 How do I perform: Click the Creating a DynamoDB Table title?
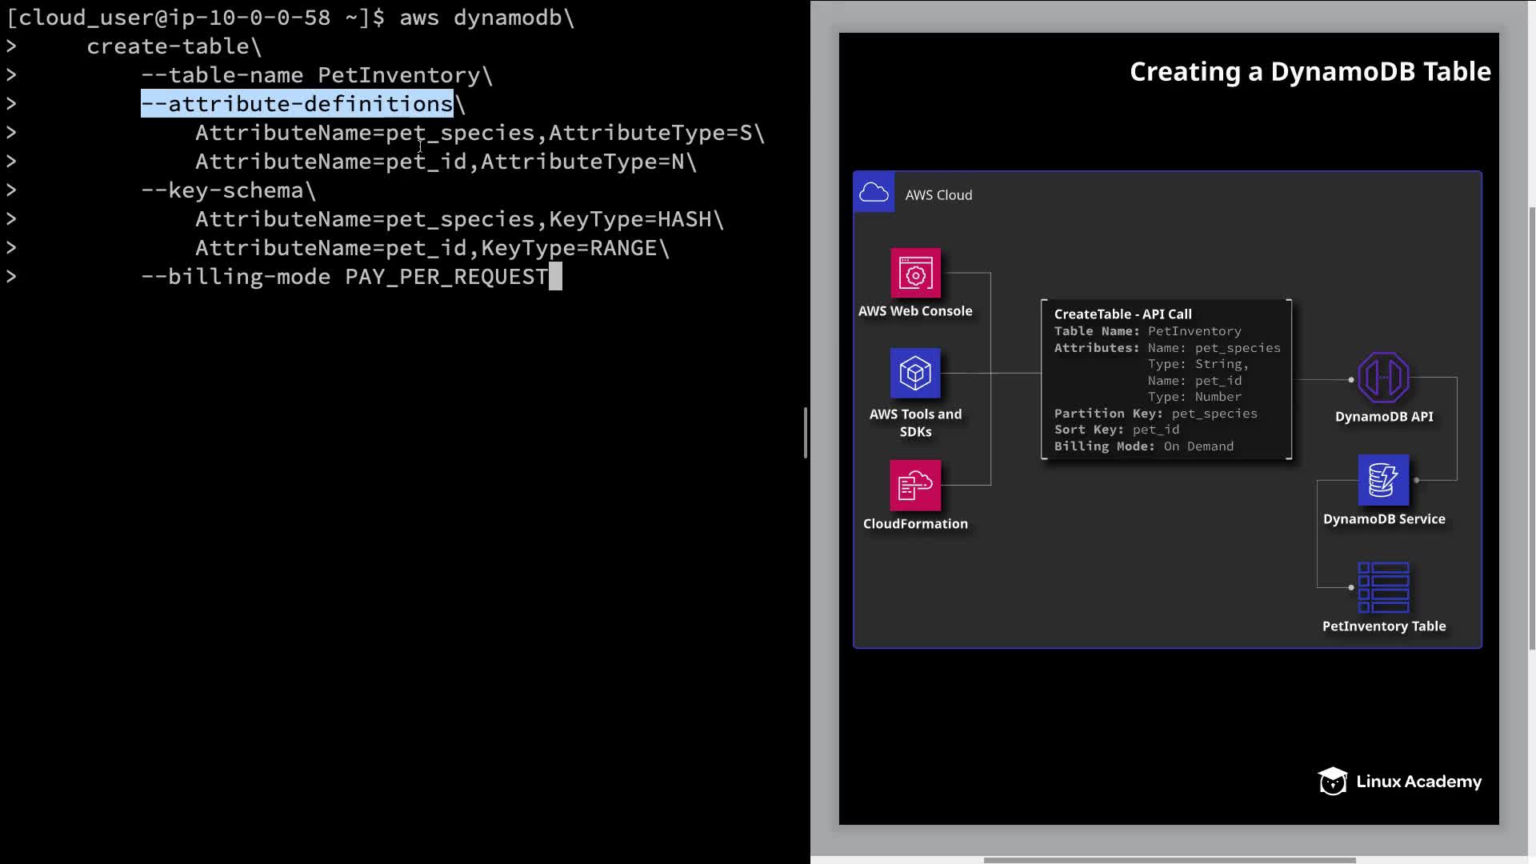click(x=1310, y=72)
